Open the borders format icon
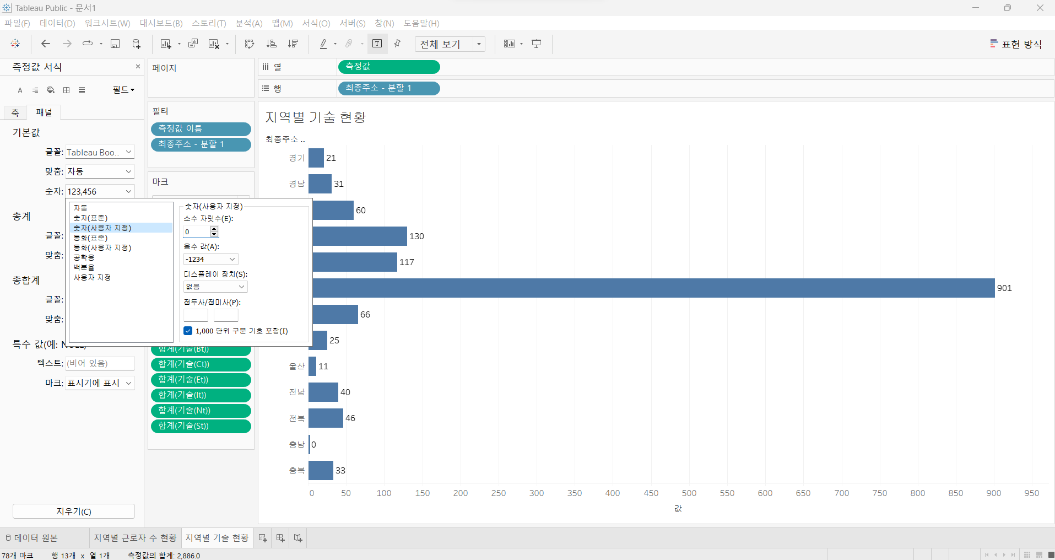The image size is (1055, 560). pyautogui.click(x=67, y=90)
